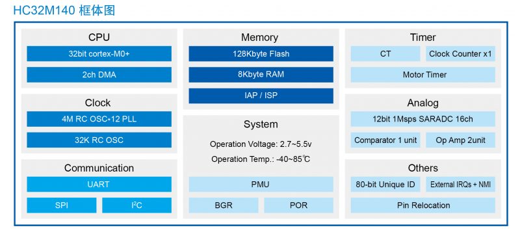Click the 12bit 1Msps SARADC 16ch block
Viewport: 520px width, 234px height.
click(423, 119)
